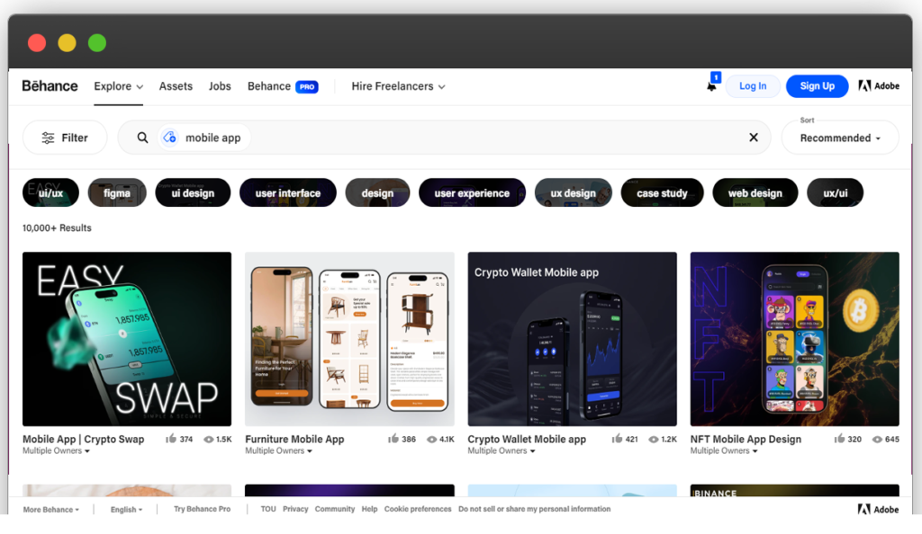922x534 pixels.
Task: Click the Behance logo
Action: [x=50, y=86]
